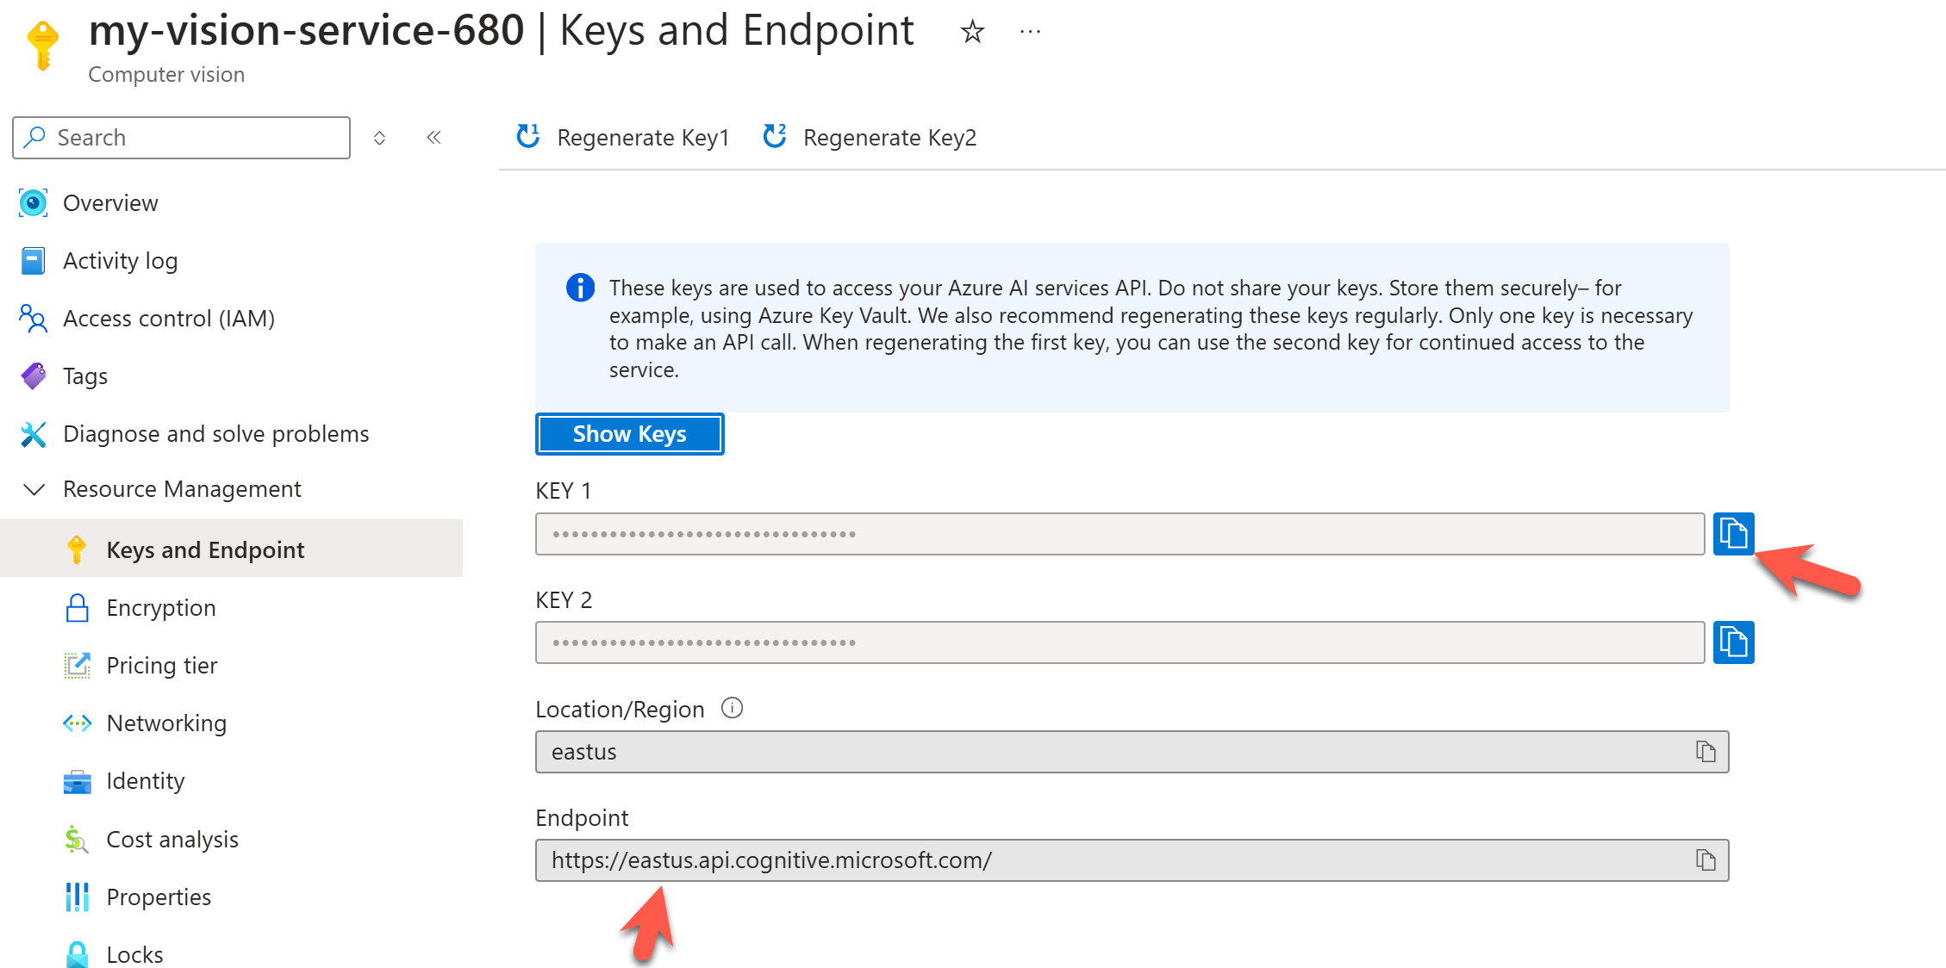Open Pricing tier settings
Image resolution: width=1946 pixels, height=968 pixels.
pyautogui.click(x=162, y=666)
